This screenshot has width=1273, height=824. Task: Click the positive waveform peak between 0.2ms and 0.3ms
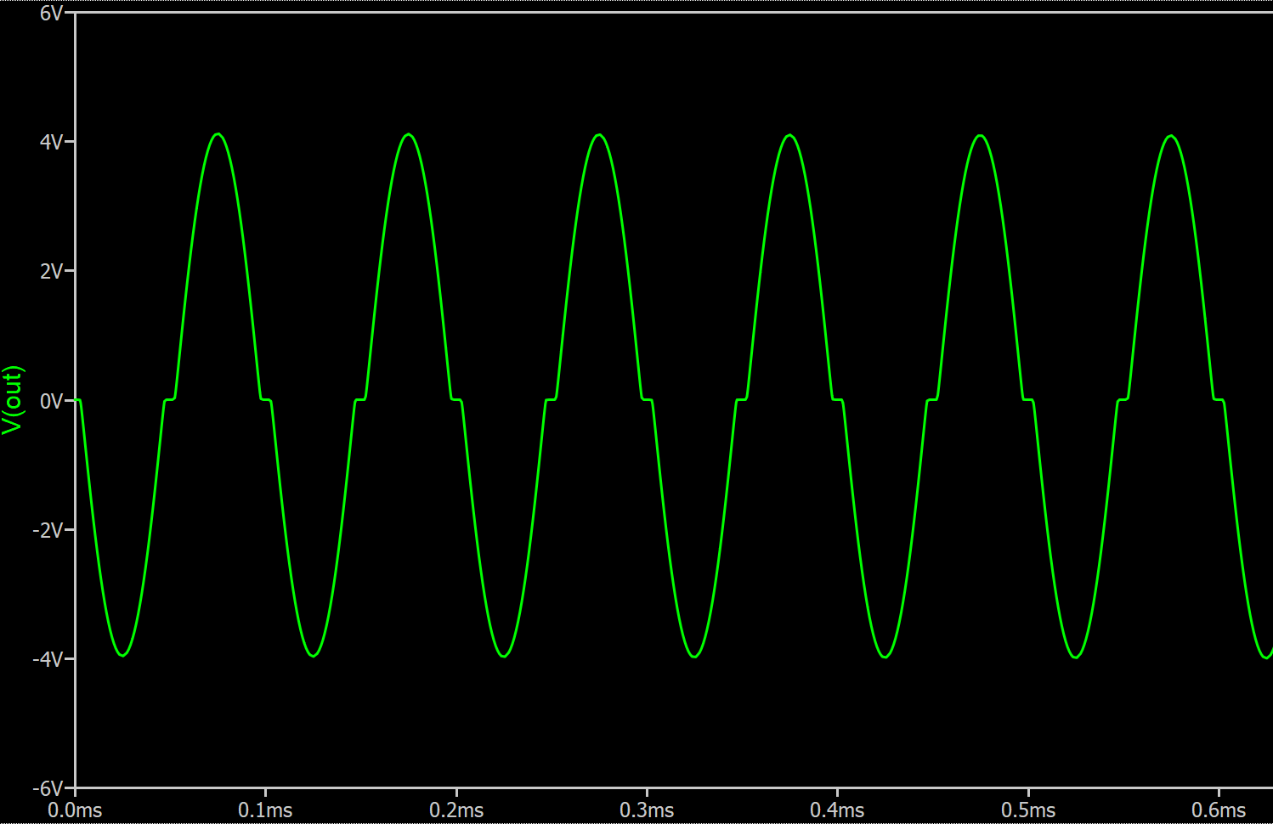[x=600, y=135]
